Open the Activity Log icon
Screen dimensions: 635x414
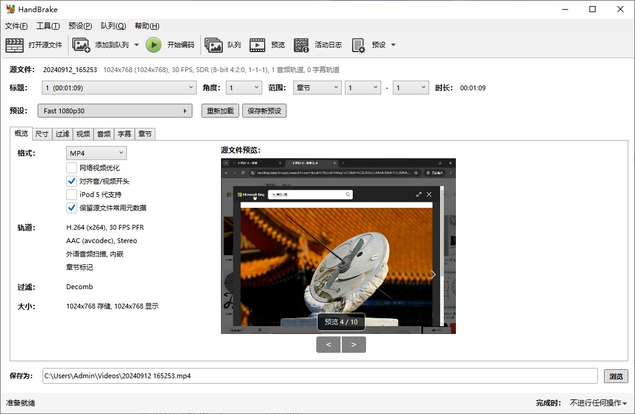point(301,45)
